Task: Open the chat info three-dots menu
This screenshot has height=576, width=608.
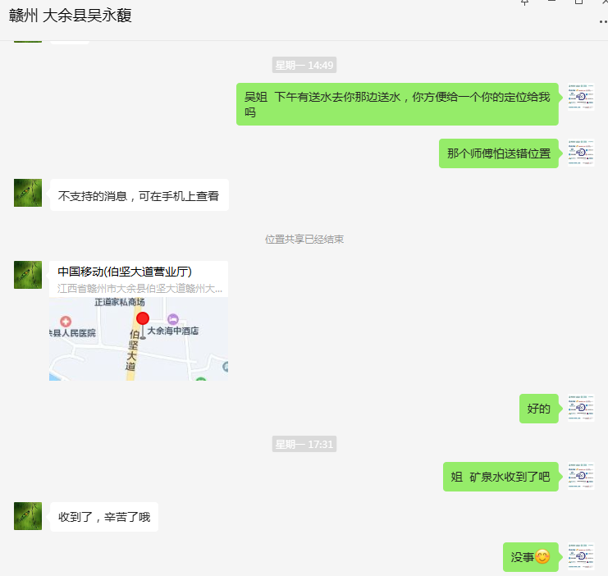Action: pyautogui.click(x=603, y=21)
